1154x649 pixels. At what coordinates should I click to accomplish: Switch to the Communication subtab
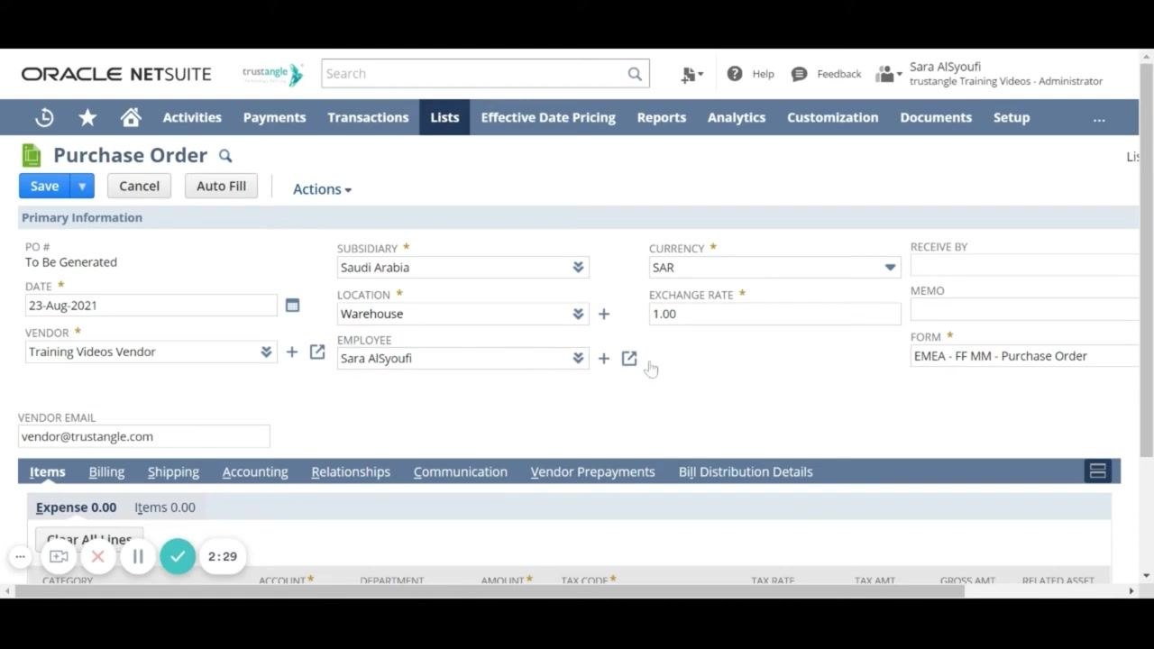(x=461, y=472)
